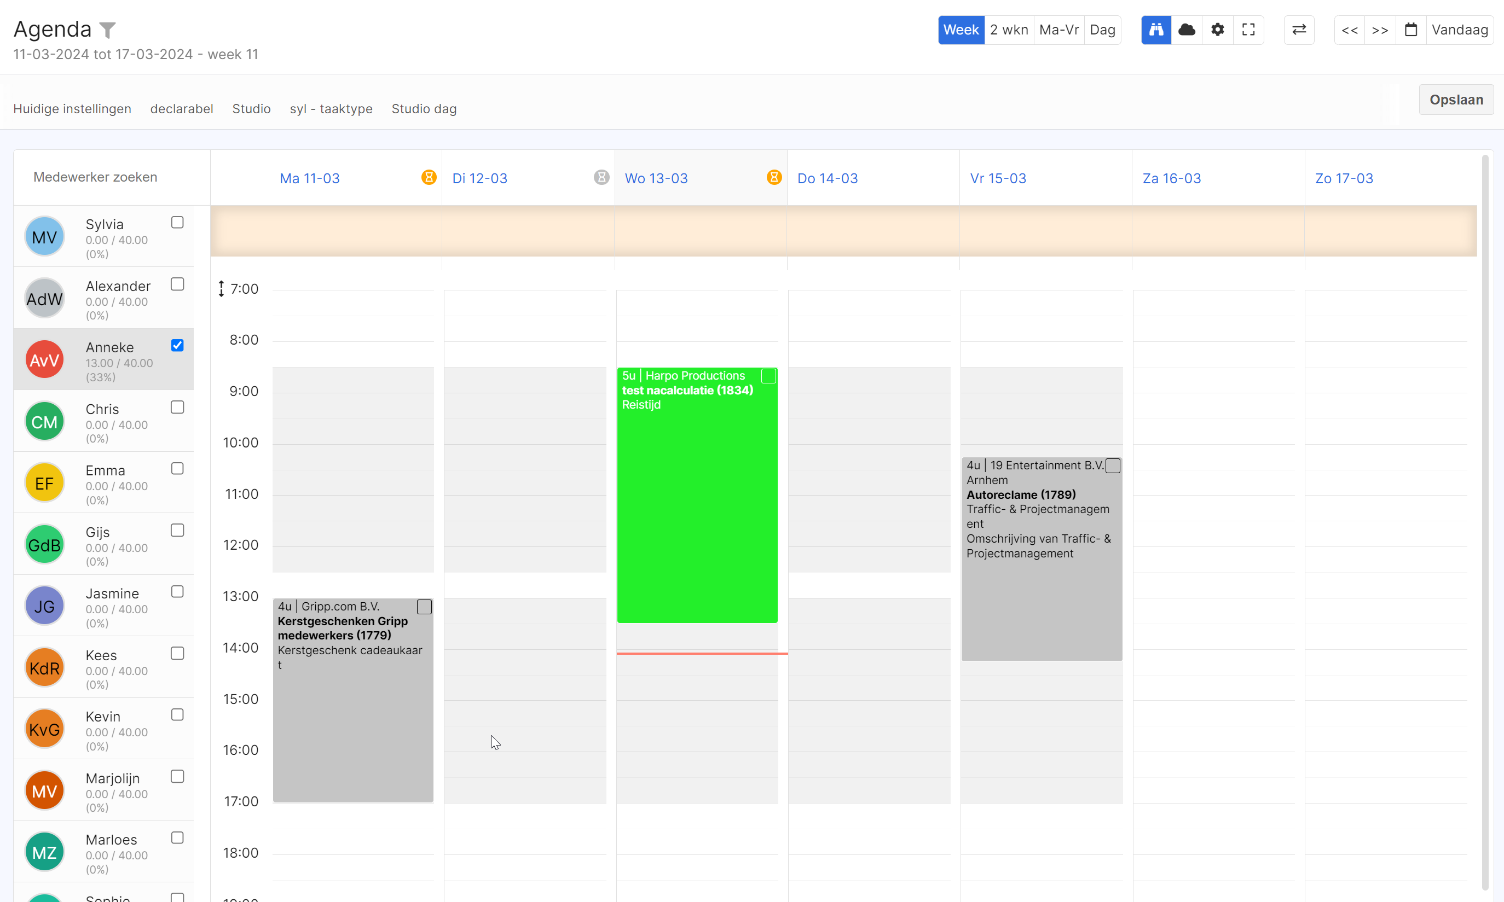Go to previous week with << button

pyautogui.click(x=1350, y=30)
